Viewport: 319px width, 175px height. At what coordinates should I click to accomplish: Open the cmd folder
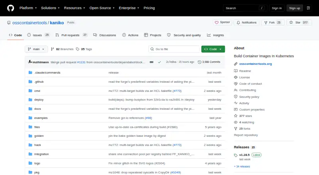click(x=37, y=91)
